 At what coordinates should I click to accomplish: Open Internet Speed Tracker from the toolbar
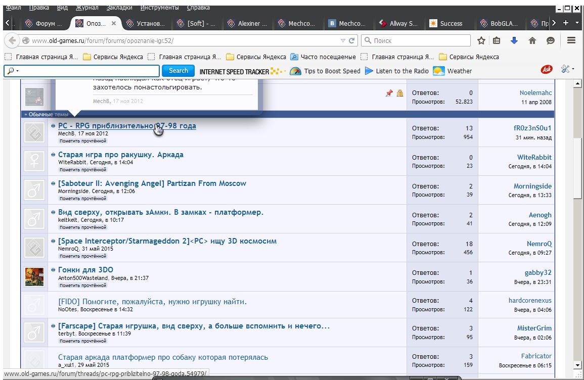233,71
